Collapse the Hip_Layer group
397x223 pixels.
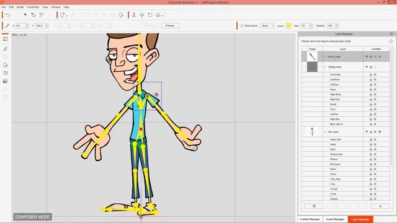pos(325,132)
